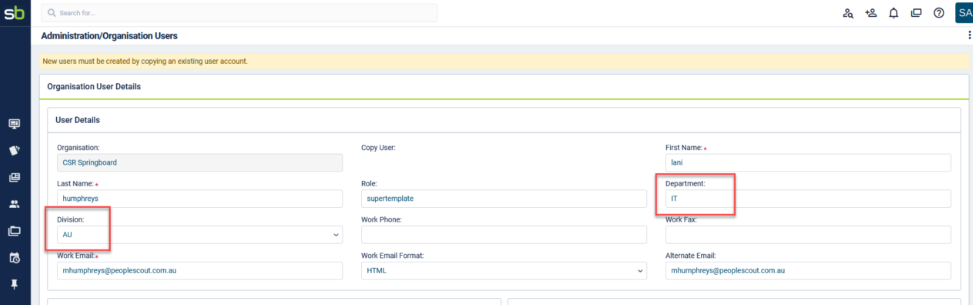This screenshot has width=973, height=305.
Task: Click the pin icon in sidebar
Action: pyautogui.click(x=15, y=284)
